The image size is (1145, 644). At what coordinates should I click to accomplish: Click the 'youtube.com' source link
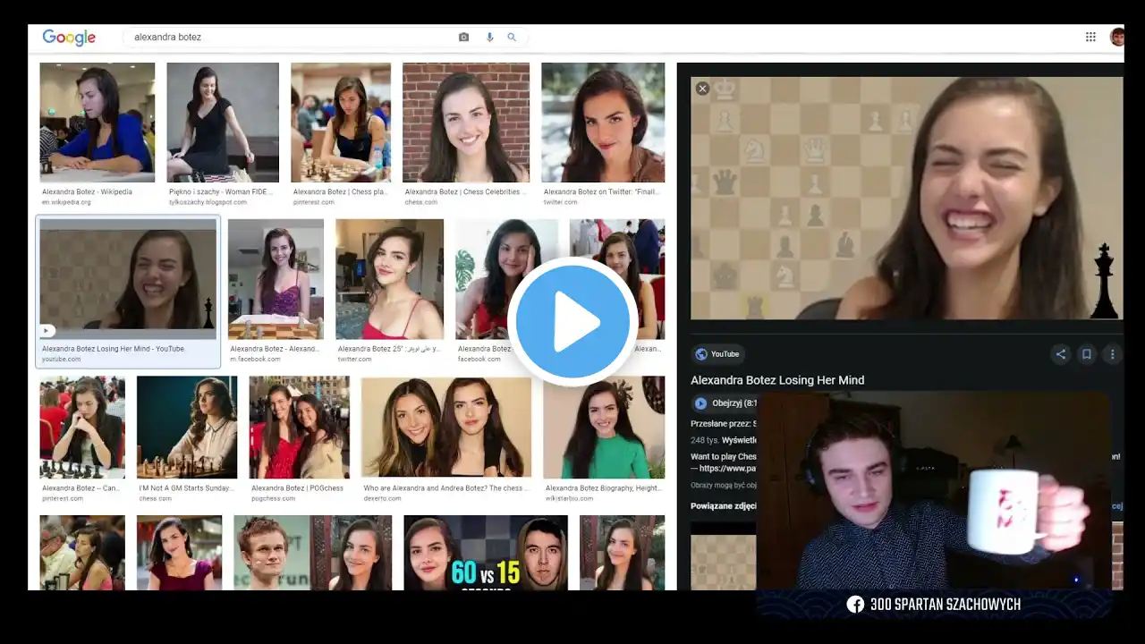pyautogui.click(x=61, y=360)
